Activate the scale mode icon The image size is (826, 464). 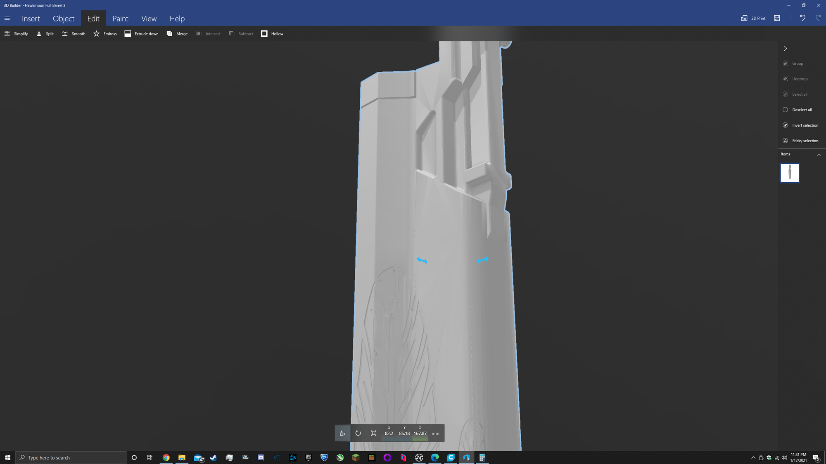click(x=373, y=433)
